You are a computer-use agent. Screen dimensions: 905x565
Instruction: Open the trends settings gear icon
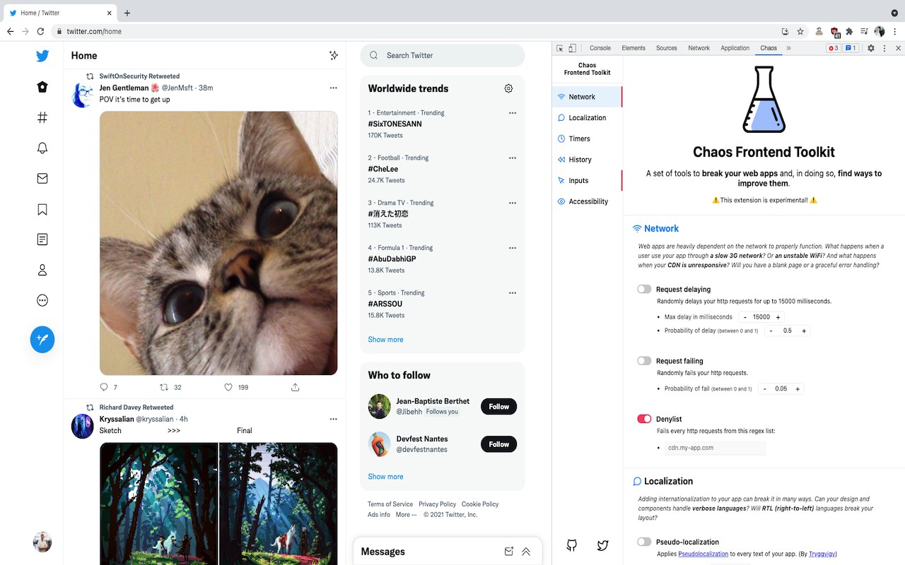tap(508, 88)
